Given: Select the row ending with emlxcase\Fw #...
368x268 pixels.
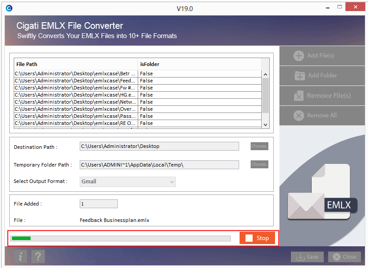Looking at the screenshot, I should pyautogui.click(x=138, y=88).
